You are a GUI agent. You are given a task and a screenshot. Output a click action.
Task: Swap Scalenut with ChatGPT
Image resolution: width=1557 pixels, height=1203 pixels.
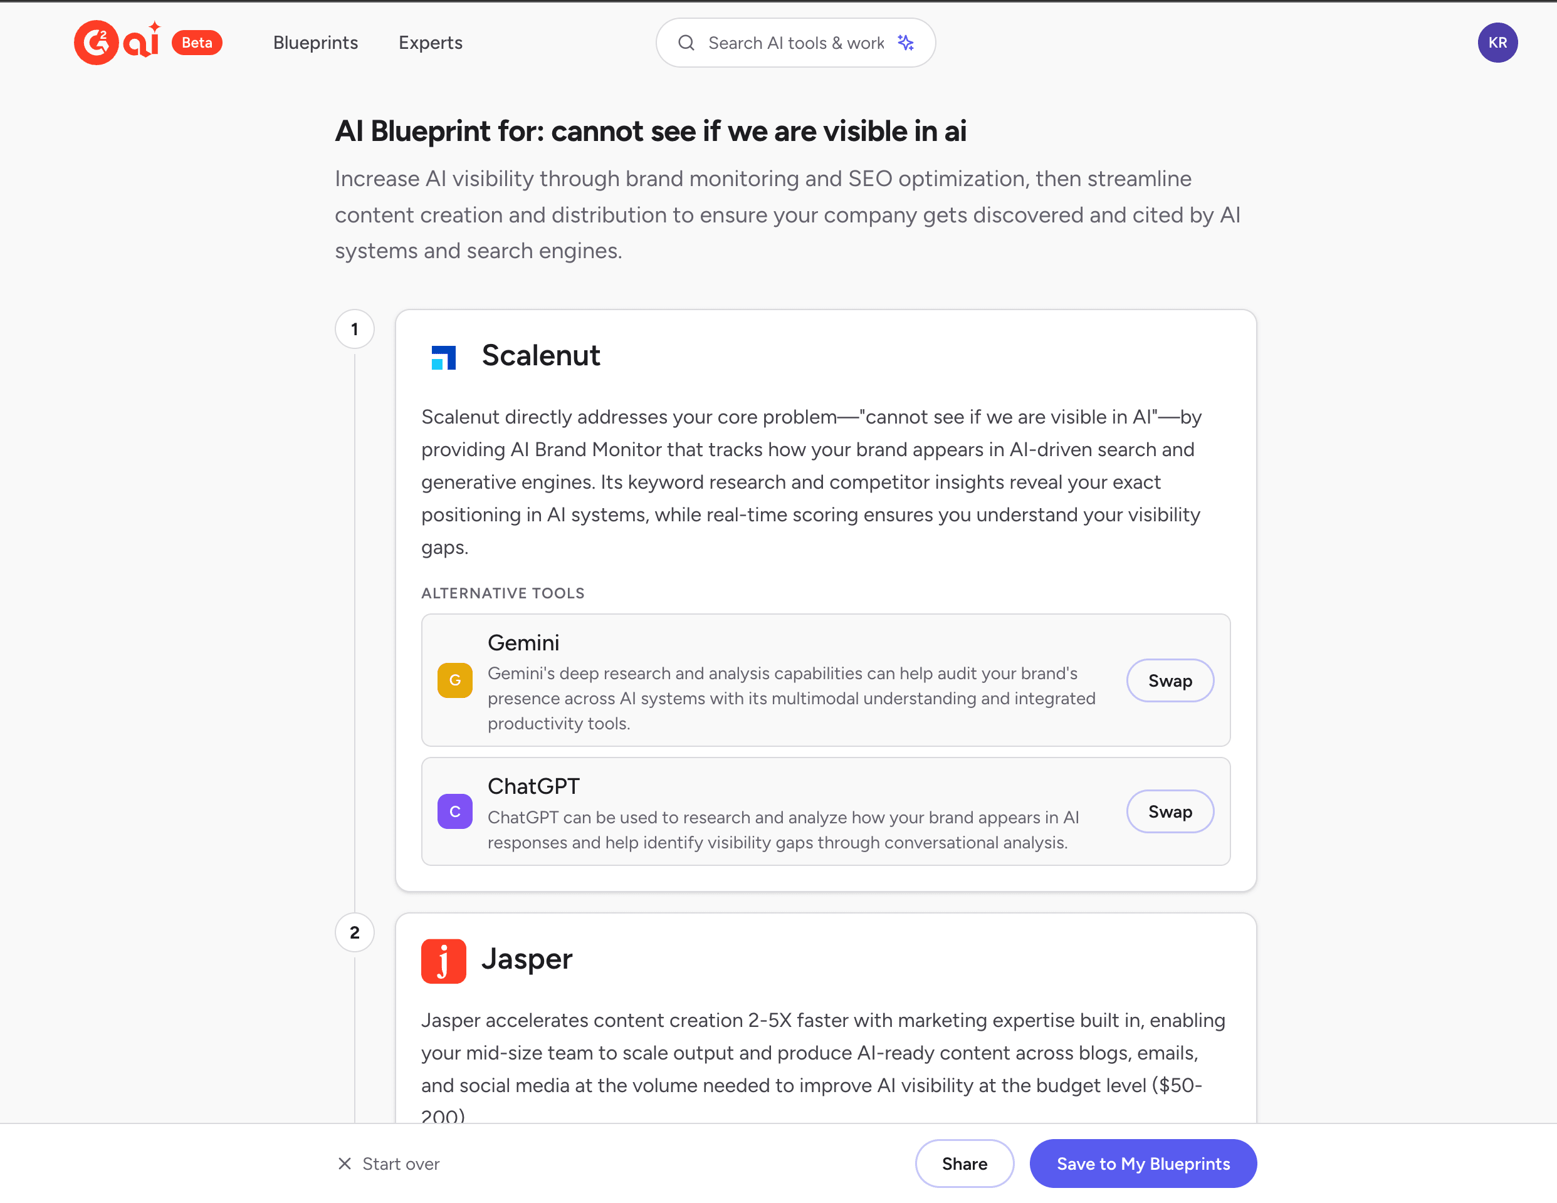click(1170, 811)
